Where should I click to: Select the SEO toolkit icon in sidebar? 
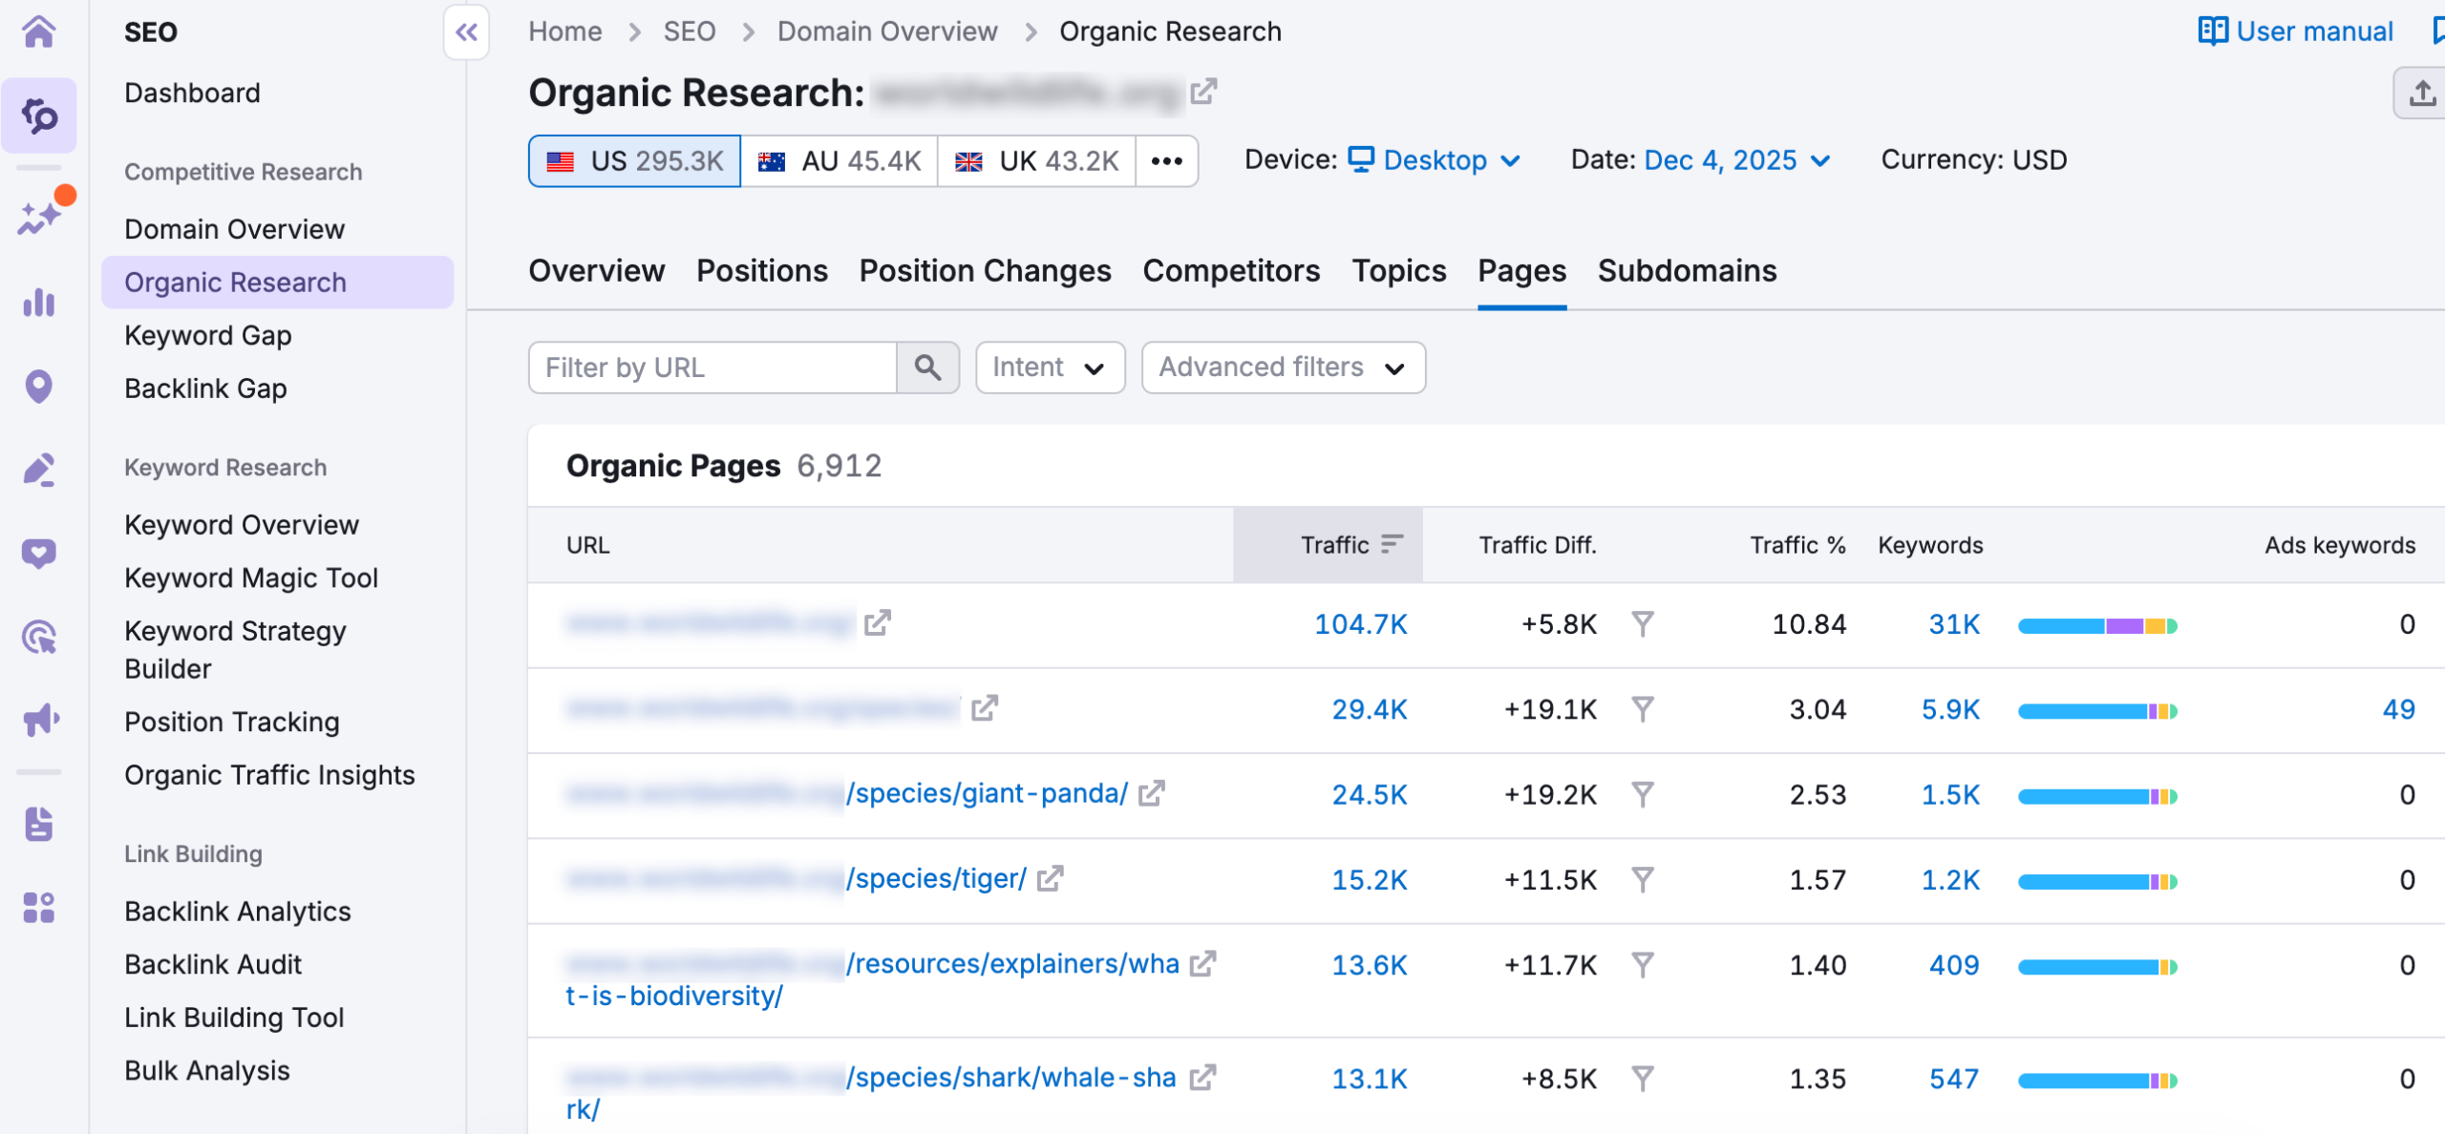[x=39, y=115]
